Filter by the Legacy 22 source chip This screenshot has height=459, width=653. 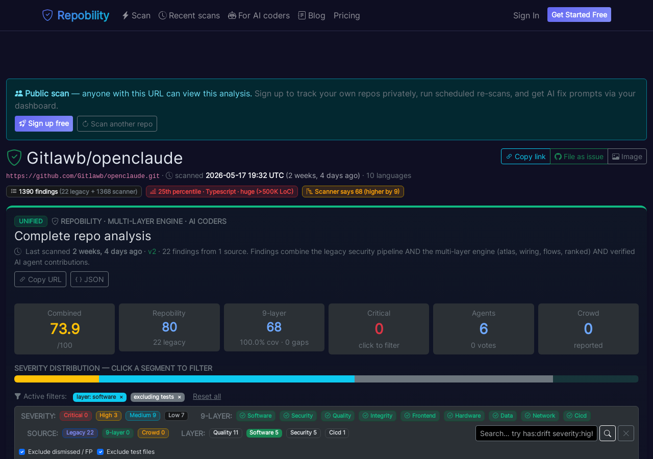[80, 433]
